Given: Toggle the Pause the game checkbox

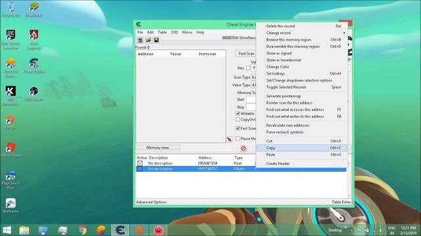Looking at the screenshot, I should tap(238, 138).
